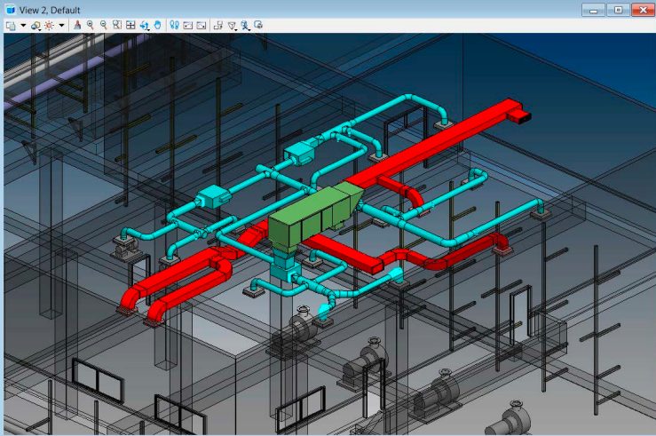Screen dimensions: 656x436
Task: Expand the brightness dropdown arrow
Action: point(61,25)
